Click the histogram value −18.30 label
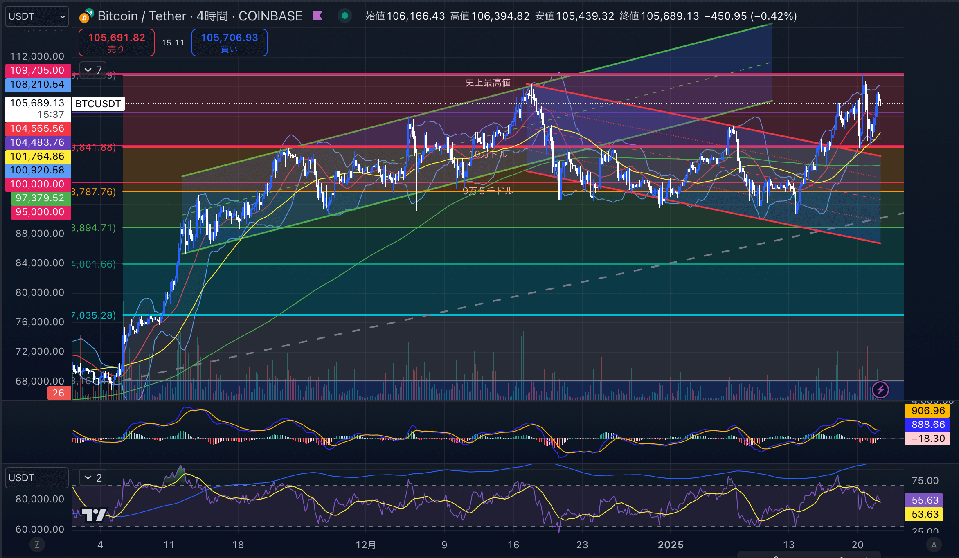This screenshot has width=959, height=558. click(928, 439)
